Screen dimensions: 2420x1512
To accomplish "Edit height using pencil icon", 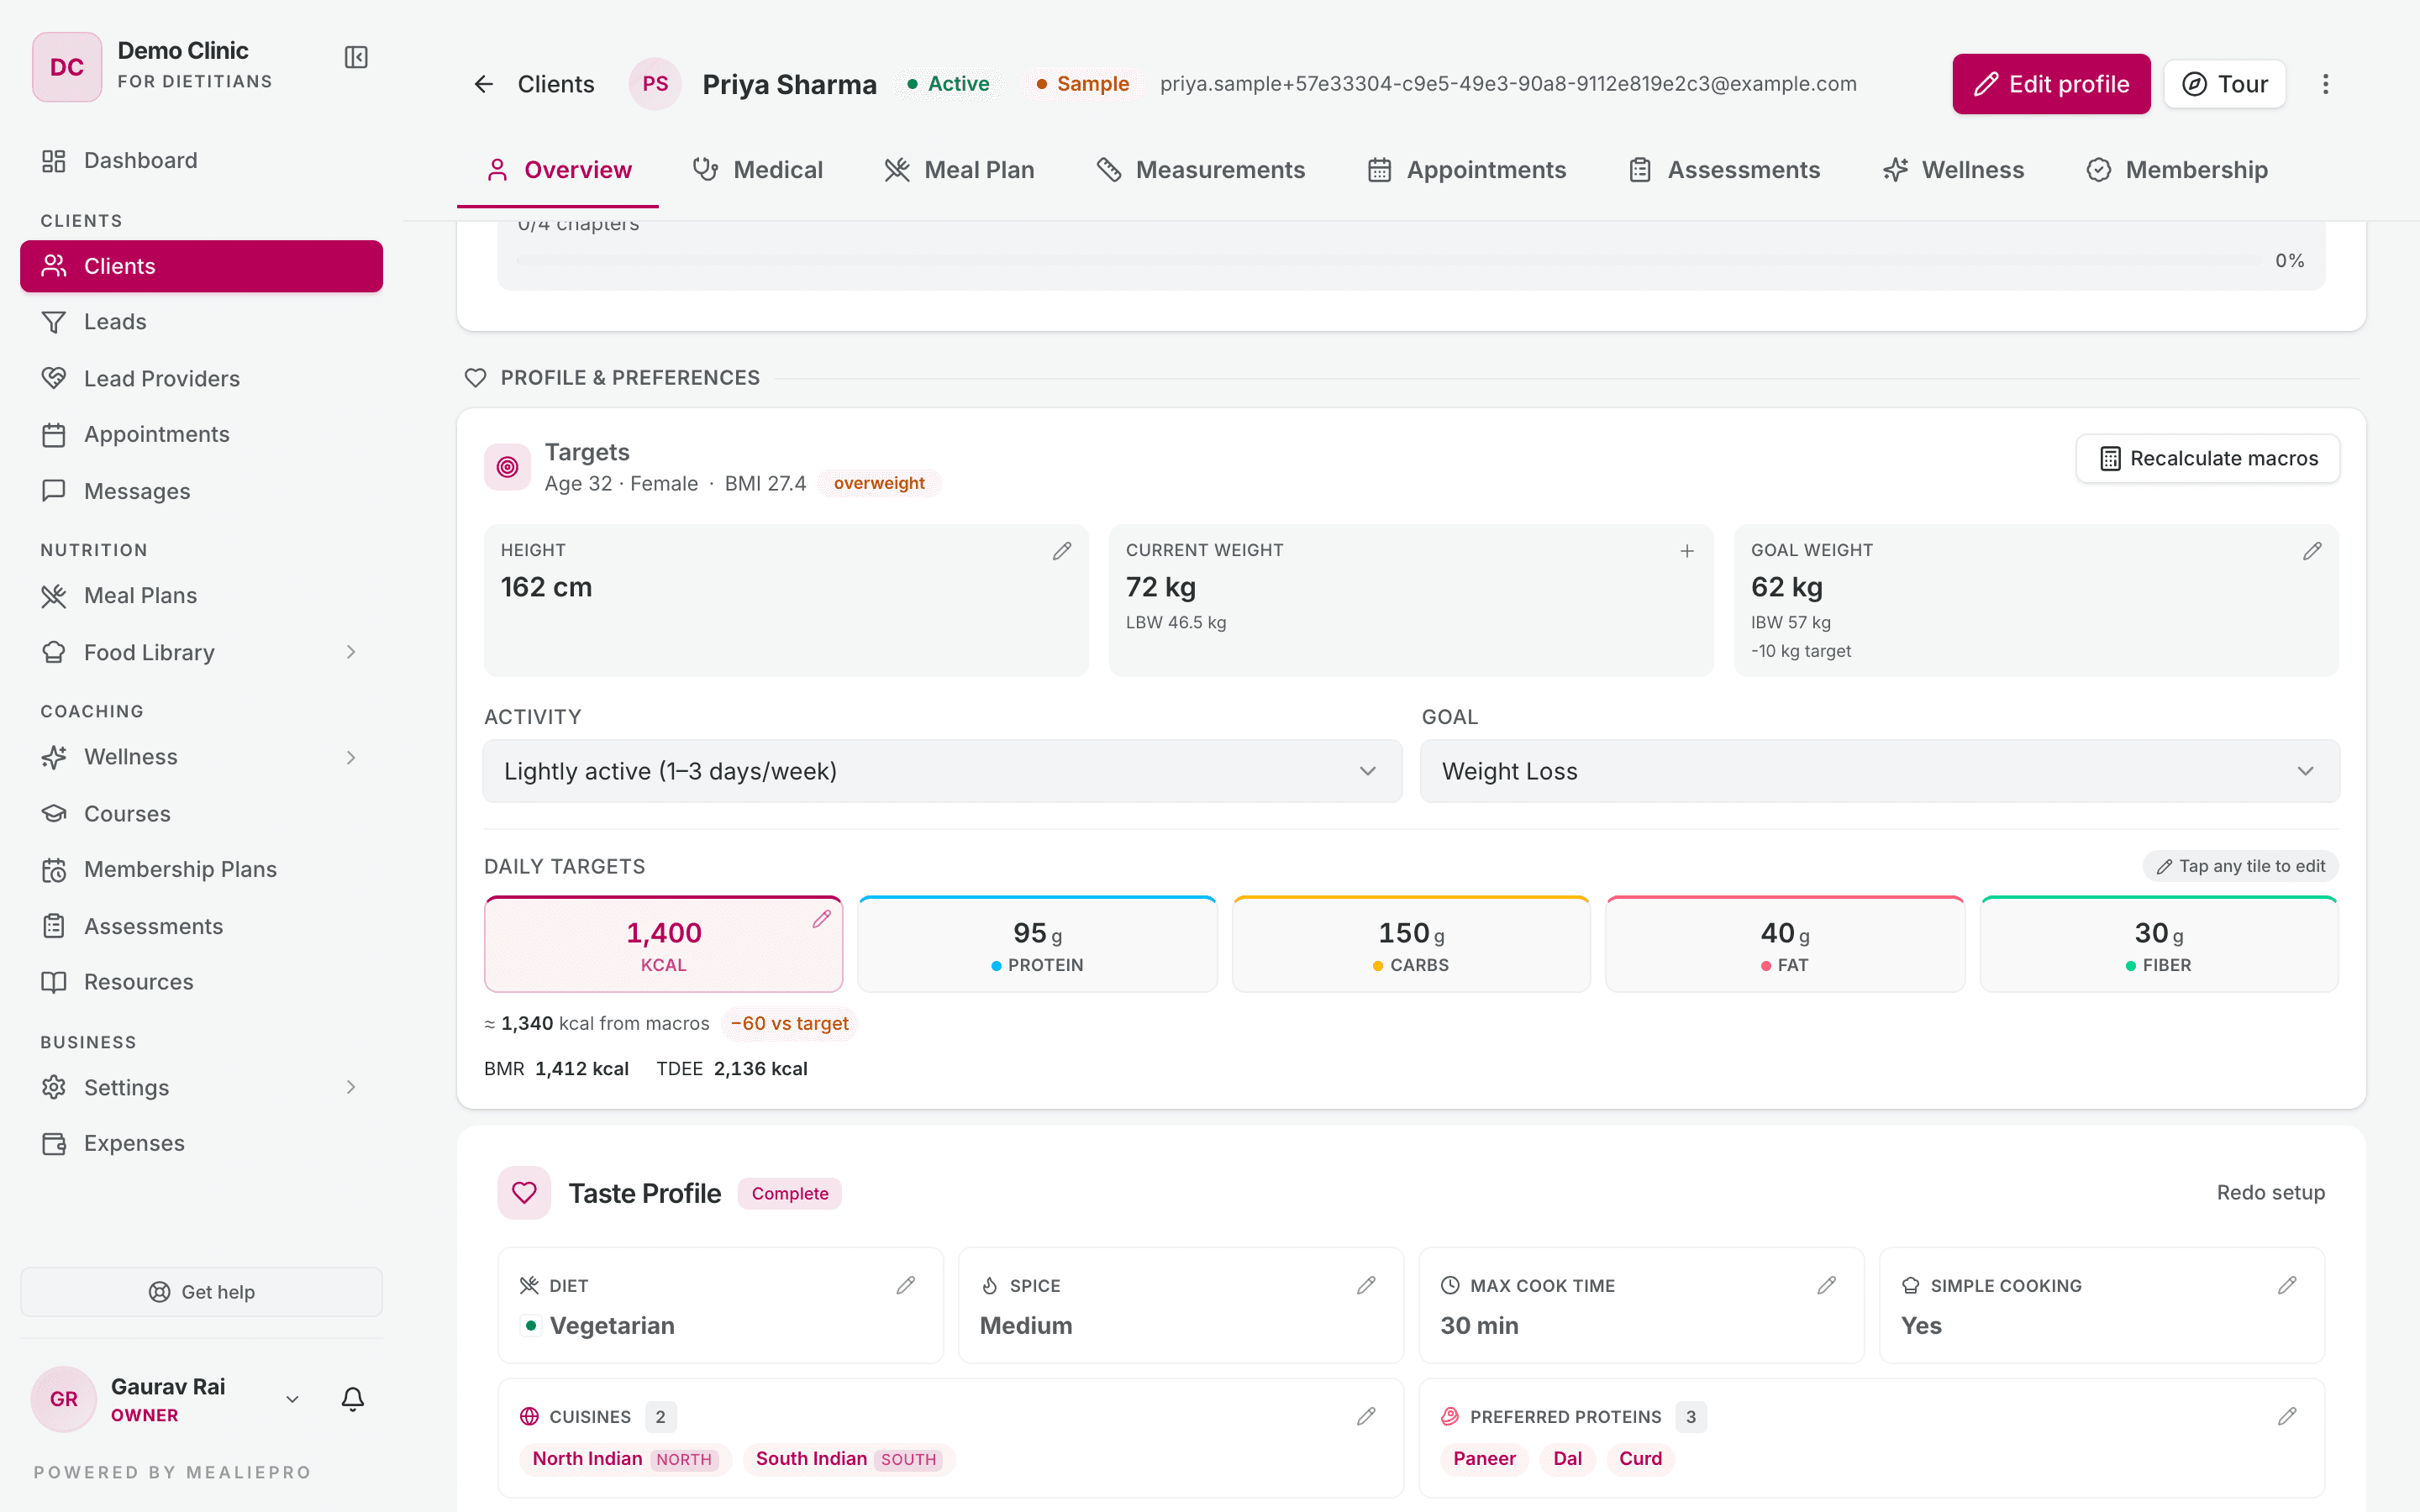I will point(1062,551).
